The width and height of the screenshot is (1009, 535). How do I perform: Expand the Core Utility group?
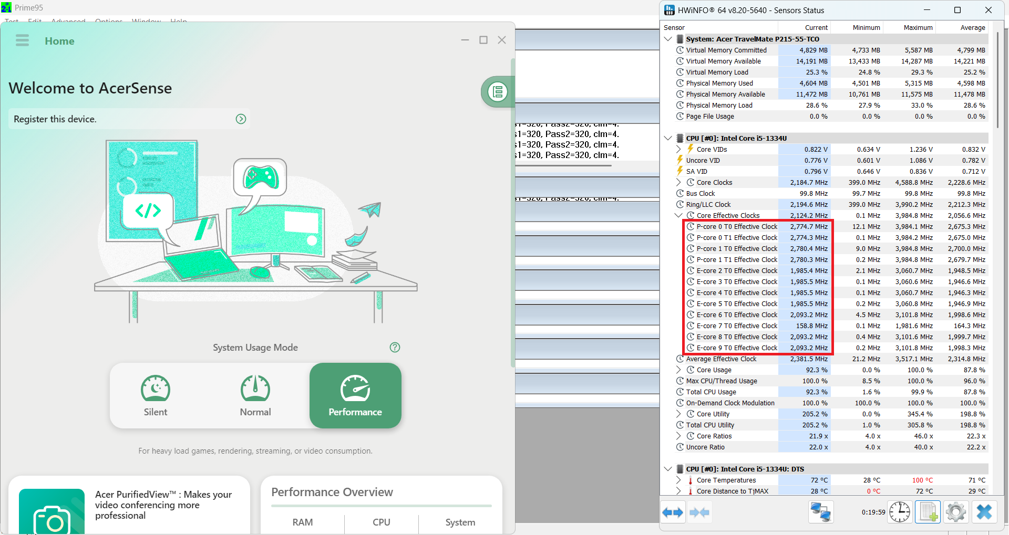678,414
